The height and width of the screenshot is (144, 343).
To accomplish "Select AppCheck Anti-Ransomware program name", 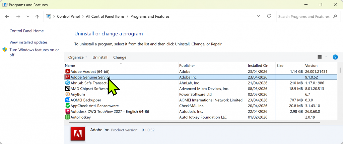I will click(94, 106).
